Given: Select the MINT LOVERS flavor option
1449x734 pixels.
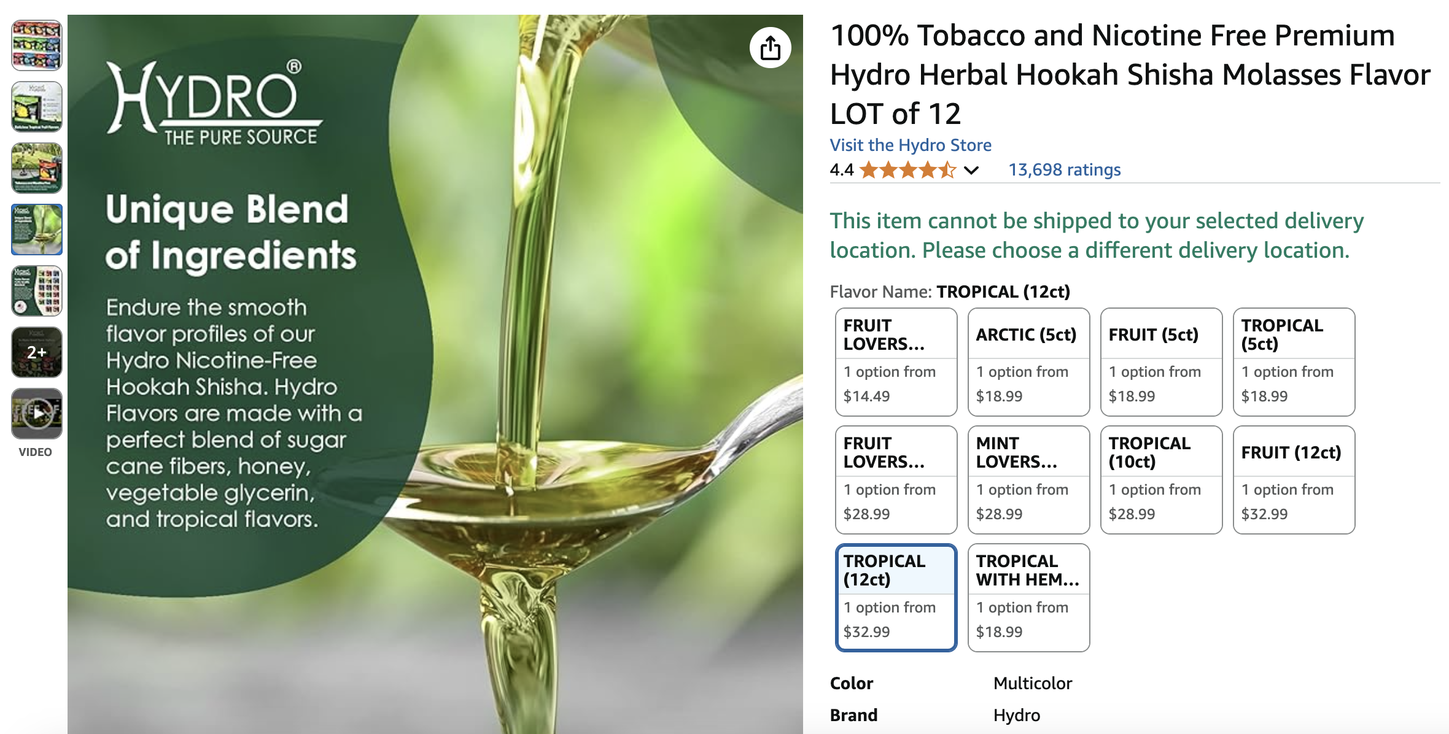Looking at the screenshot, I should [1028, 480].
